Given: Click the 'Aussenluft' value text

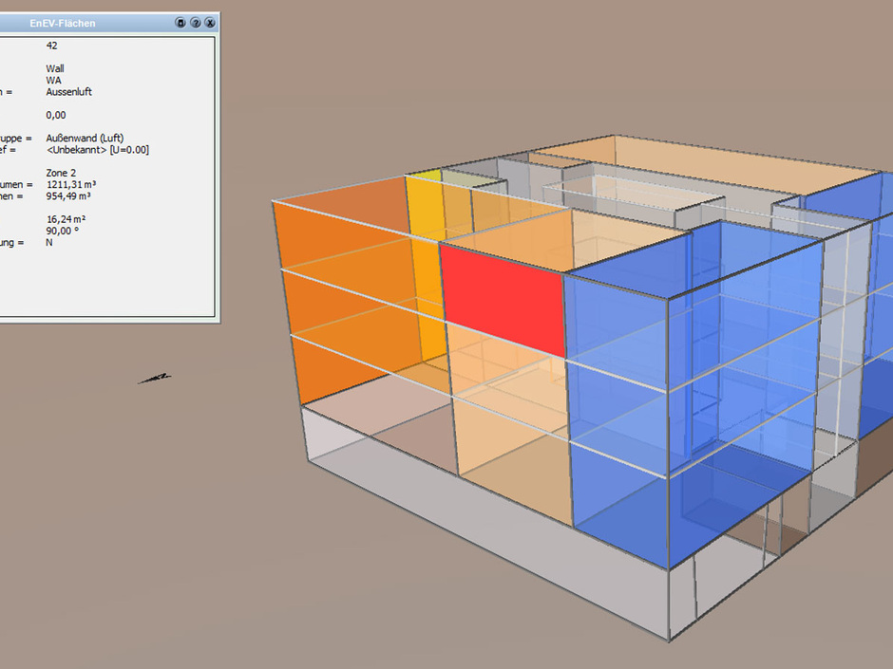Looking at the screenshot, I should coord(68,92).
